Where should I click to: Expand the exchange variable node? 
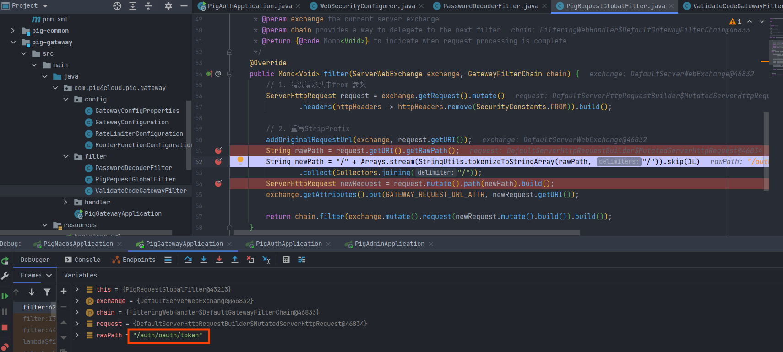(77, 301)
